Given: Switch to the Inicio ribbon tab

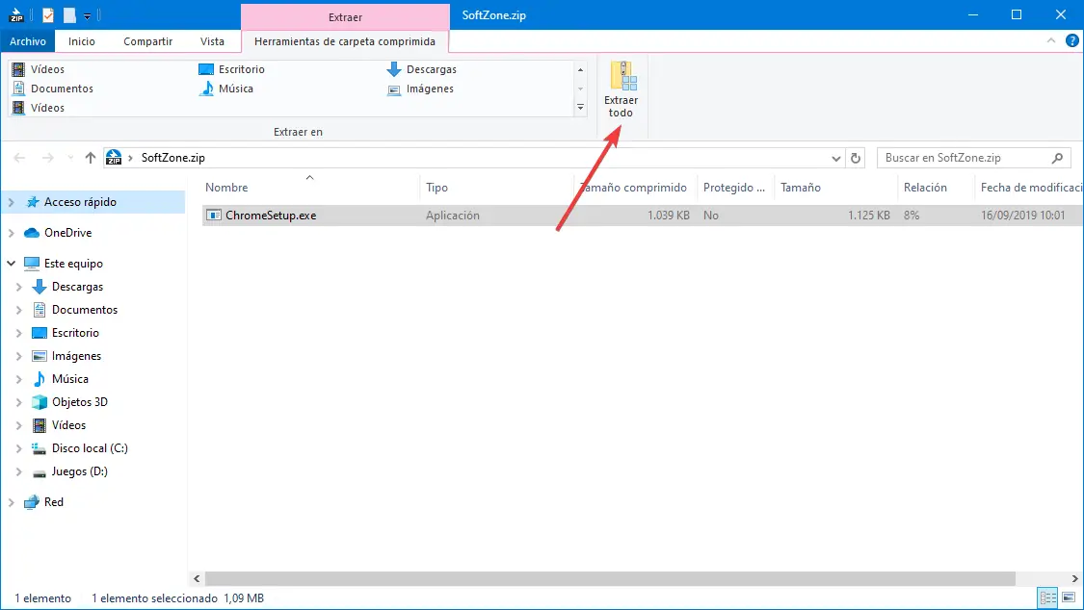Looking at the screenshot, I should 82,41.
